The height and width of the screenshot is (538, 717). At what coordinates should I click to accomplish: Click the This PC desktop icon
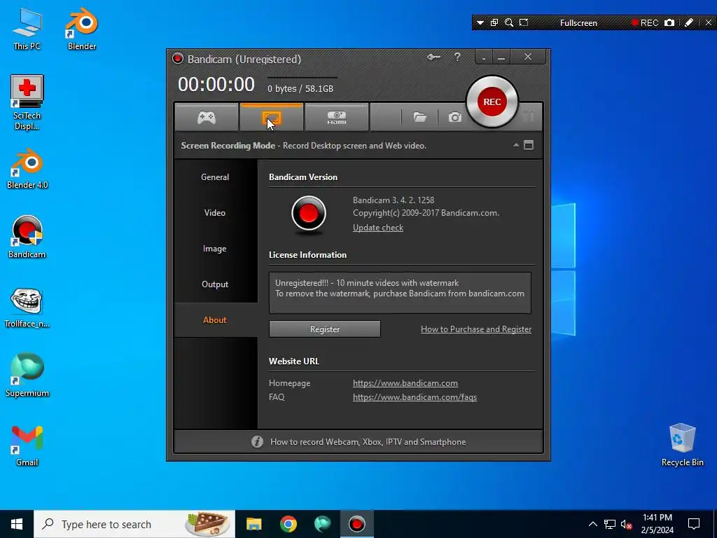click(x=27, y=29)
